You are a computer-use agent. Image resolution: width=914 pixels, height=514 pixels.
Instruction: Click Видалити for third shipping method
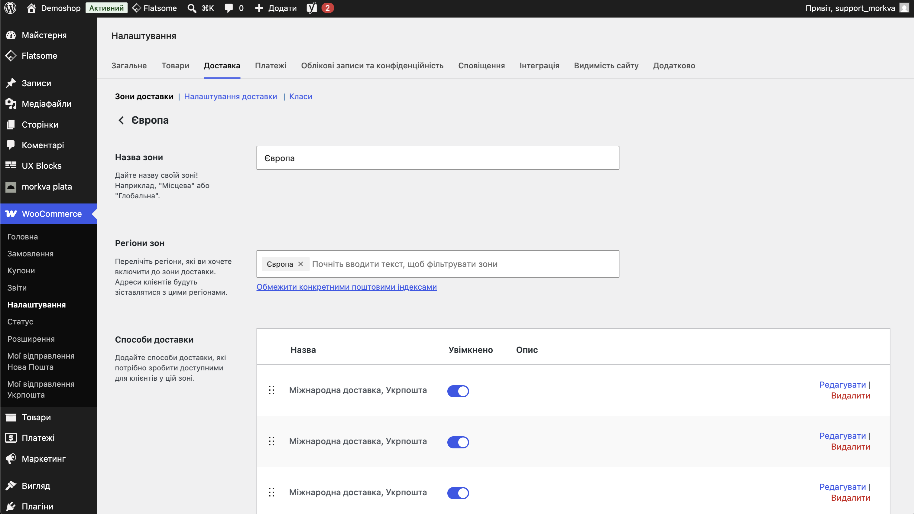851,498
